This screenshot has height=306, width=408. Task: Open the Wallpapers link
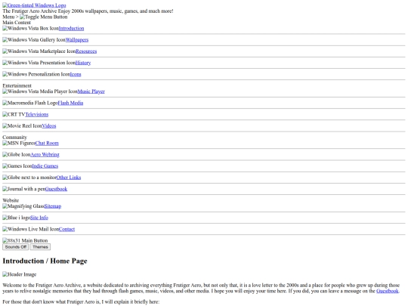tap(77, 40)
